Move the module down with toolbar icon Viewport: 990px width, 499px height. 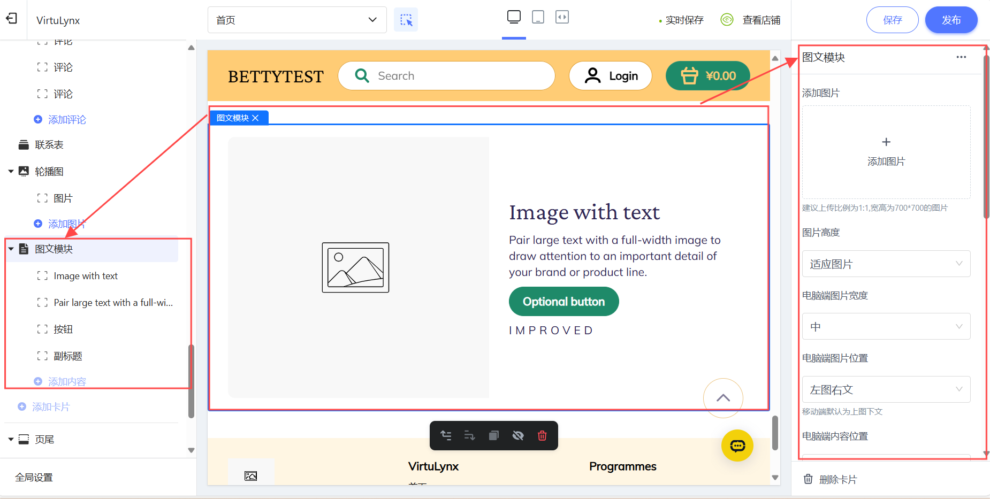tap(469, 435)
